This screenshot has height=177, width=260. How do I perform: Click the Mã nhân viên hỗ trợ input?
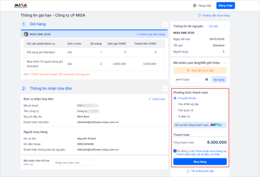[x=74, y=163]
